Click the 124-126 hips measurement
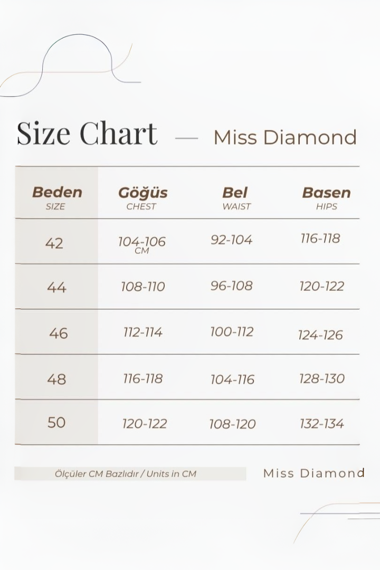 (320, 335)
